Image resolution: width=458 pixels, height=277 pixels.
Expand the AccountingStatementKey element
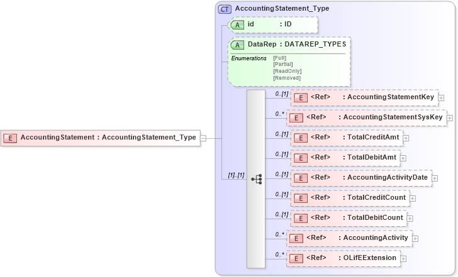pos(442,98)
